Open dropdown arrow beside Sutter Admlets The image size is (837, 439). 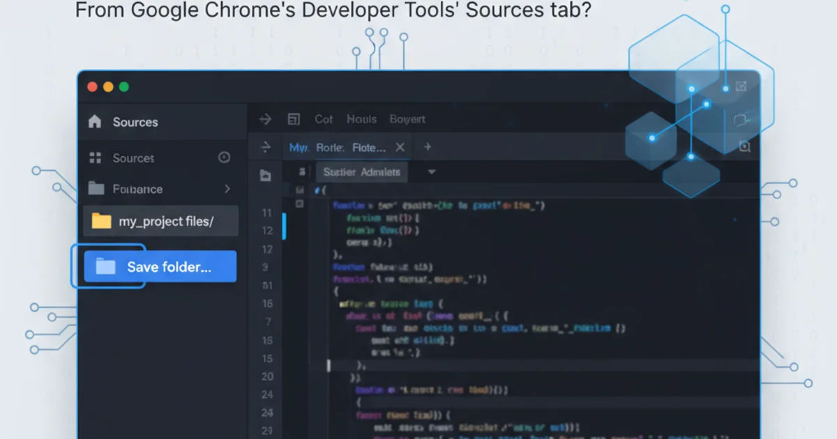tap(431, 172)
